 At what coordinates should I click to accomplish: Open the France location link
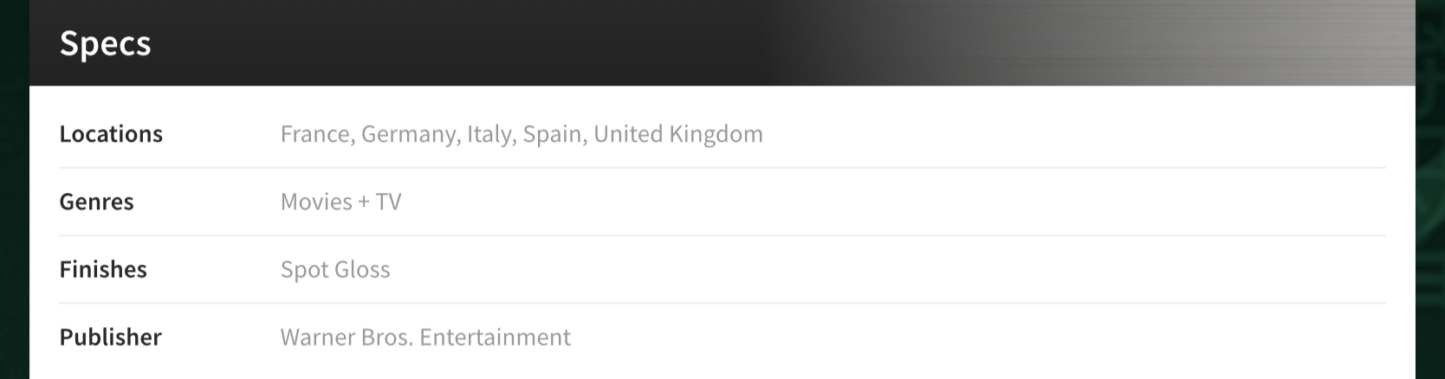pos(314,134)
